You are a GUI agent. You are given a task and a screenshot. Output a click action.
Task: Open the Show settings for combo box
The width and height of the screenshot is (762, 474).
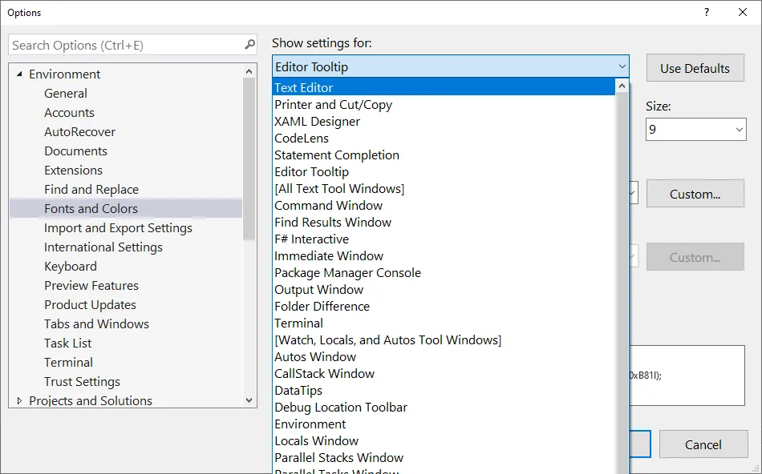(x=451, y=66)
